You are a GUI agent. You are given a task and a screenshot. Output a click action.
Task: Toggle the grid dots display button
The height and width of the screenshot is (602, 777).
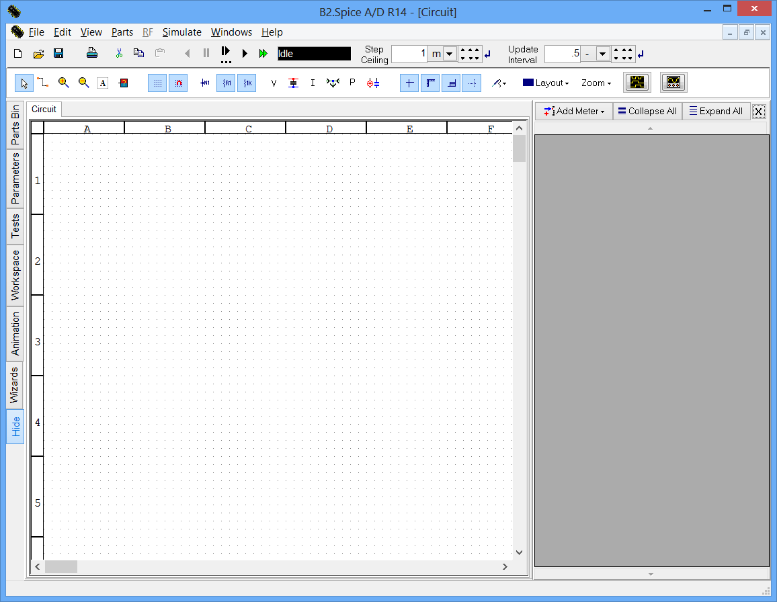tap(157, 83)
